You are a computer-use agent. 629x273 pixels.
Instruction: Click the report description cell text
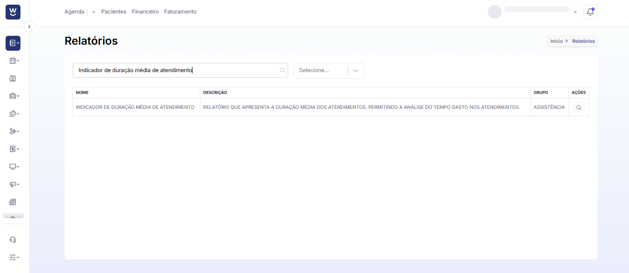pyautogui.click(x=361, y=107)
